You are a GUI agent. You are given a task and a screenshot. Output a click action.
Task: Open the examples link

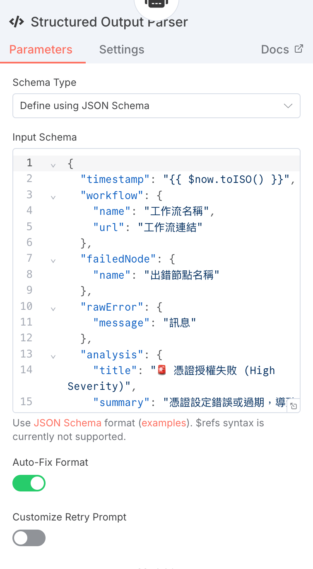(163, 423)
